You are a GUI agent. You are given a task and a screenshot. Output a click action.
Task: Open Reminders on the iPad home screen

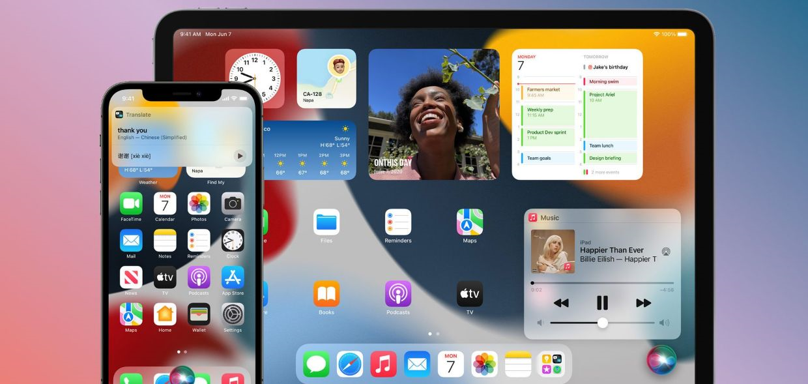398,222
